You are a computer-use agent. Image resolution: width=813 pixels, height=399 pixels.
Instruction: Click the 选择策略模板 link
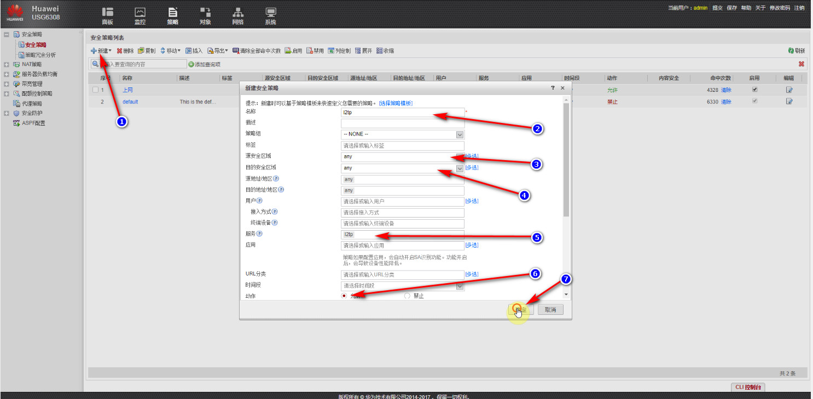click(x=396, y=103)
